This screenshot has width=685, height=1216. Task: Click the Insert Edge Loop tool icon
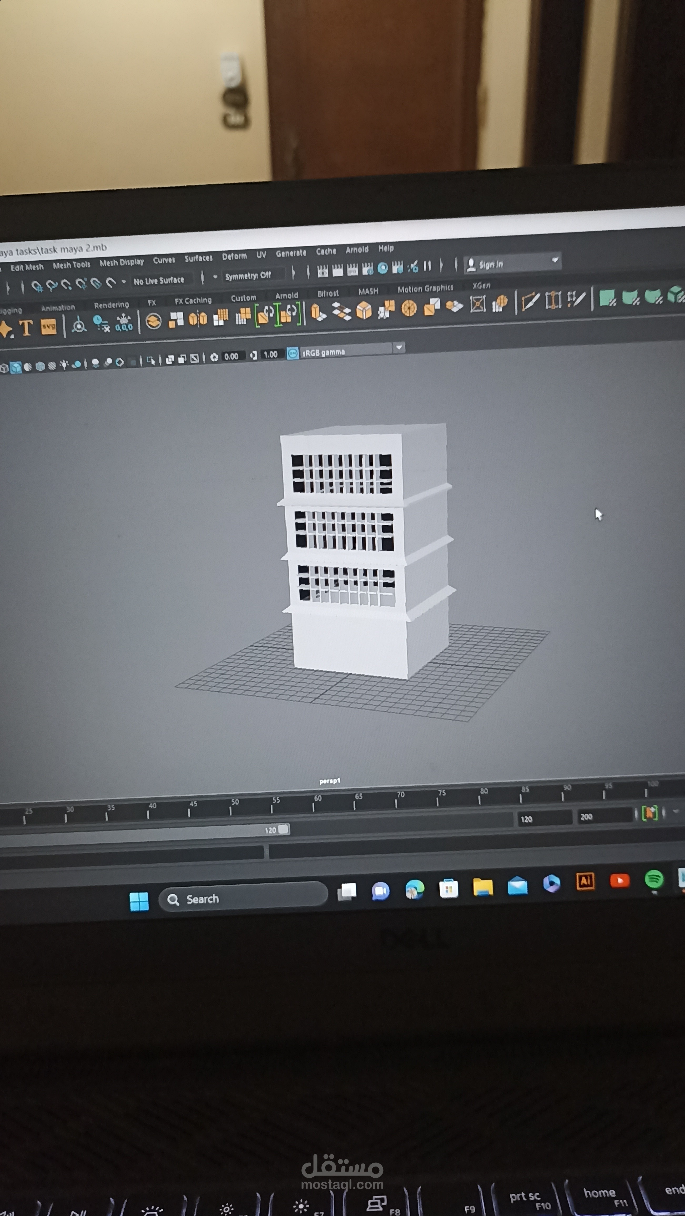553,300
